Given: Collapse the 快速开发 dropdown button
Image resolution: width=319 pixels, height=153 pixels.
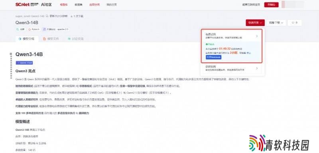Looking at the screenshot, I should point(255,23).
